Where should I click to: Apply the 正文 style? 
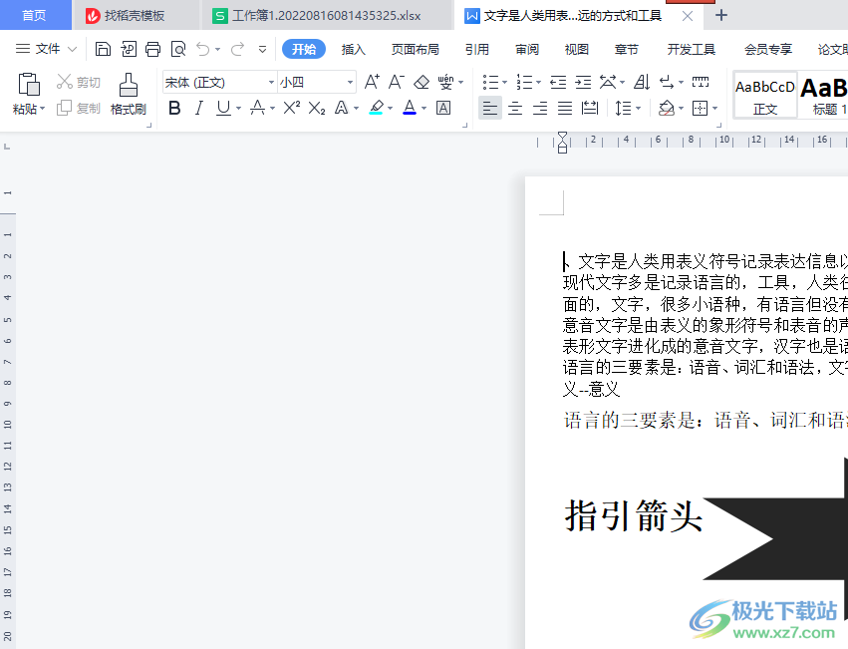point(764,96)
